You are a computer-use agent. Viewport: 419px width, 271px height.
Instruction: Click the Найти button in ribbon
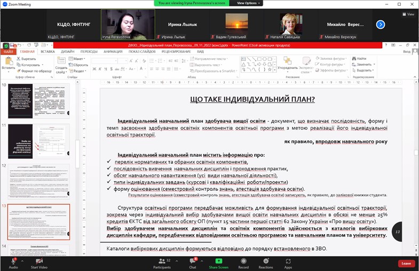tap(359, 58)
